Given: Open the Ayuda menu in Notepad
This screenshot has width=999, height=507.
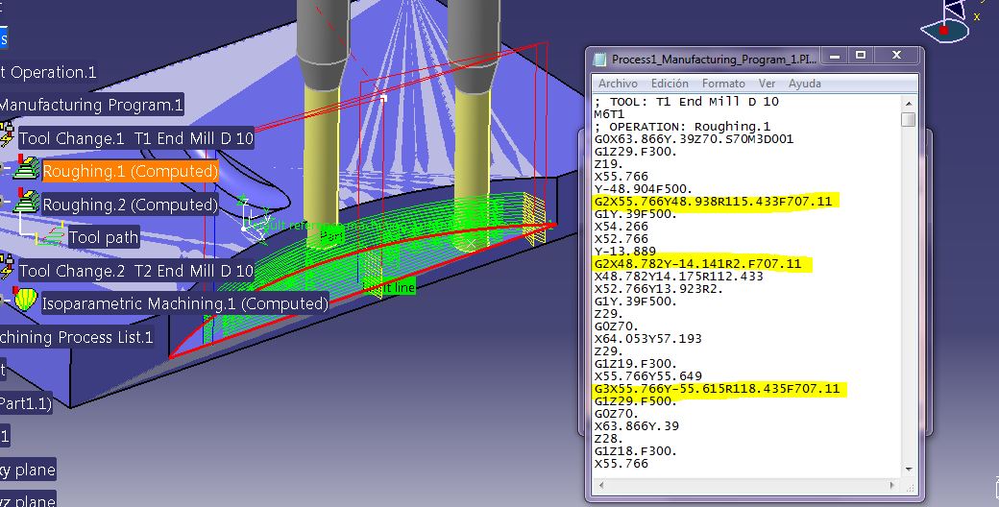Looking at the screenshot, I should pyautogui.click(x=804, y=84).
